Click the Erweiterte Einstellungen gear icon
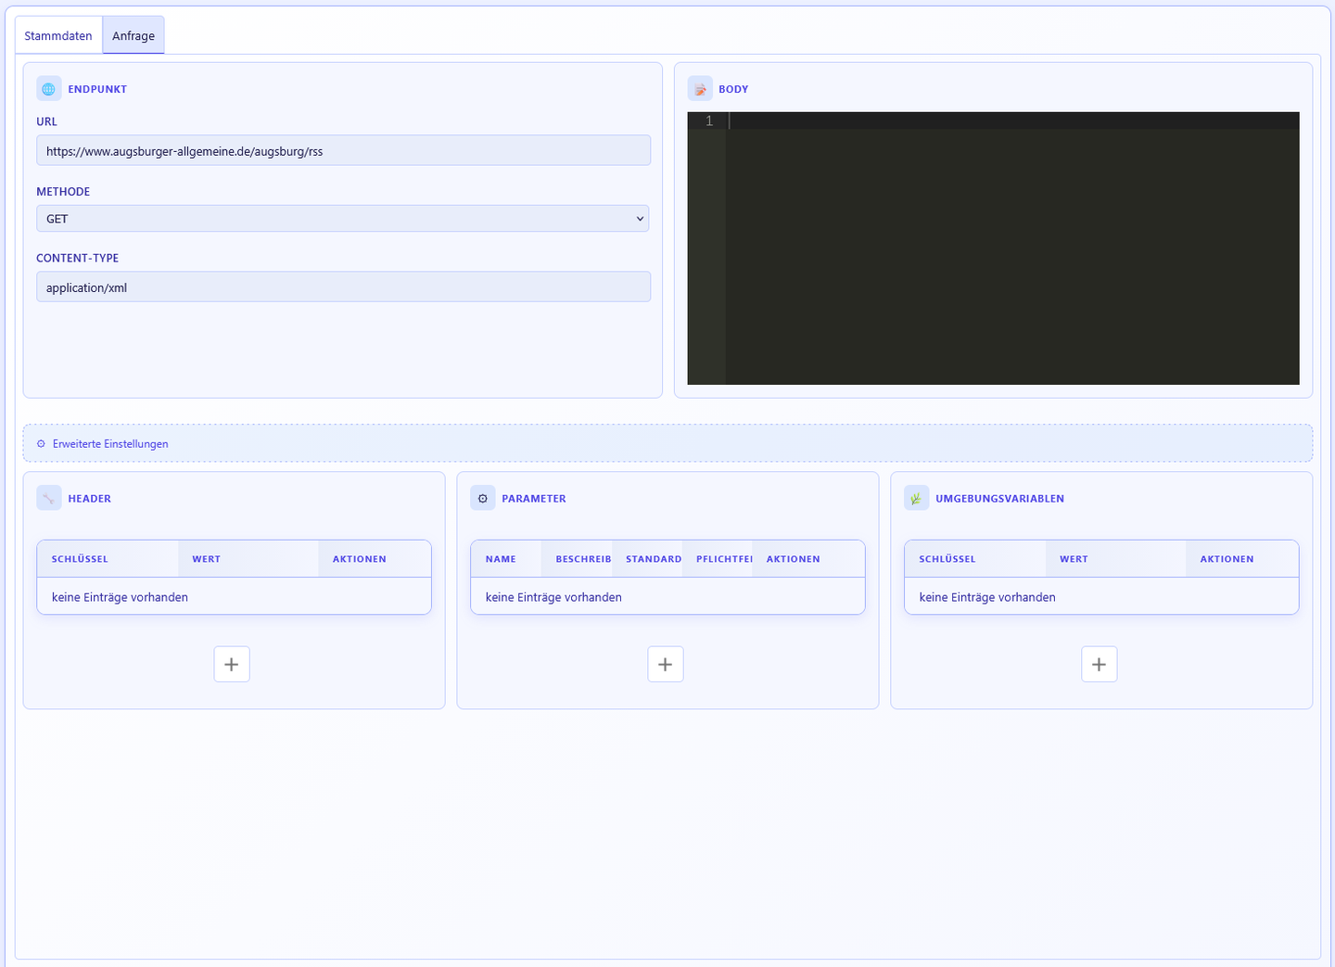Screen dimensions: 1335x967 coord(41,444)
